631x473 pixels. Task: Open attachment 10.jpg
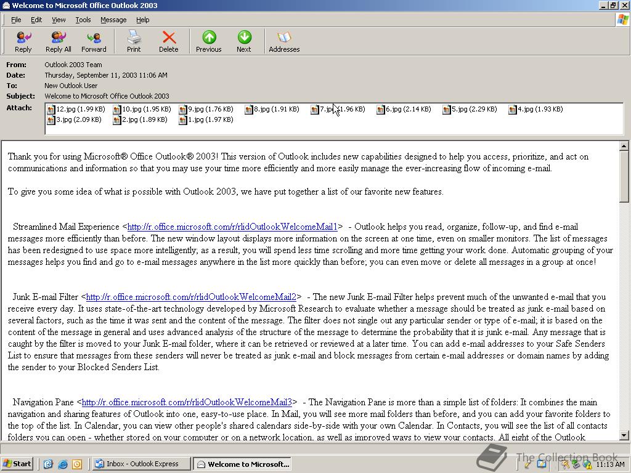pos(142,110)
